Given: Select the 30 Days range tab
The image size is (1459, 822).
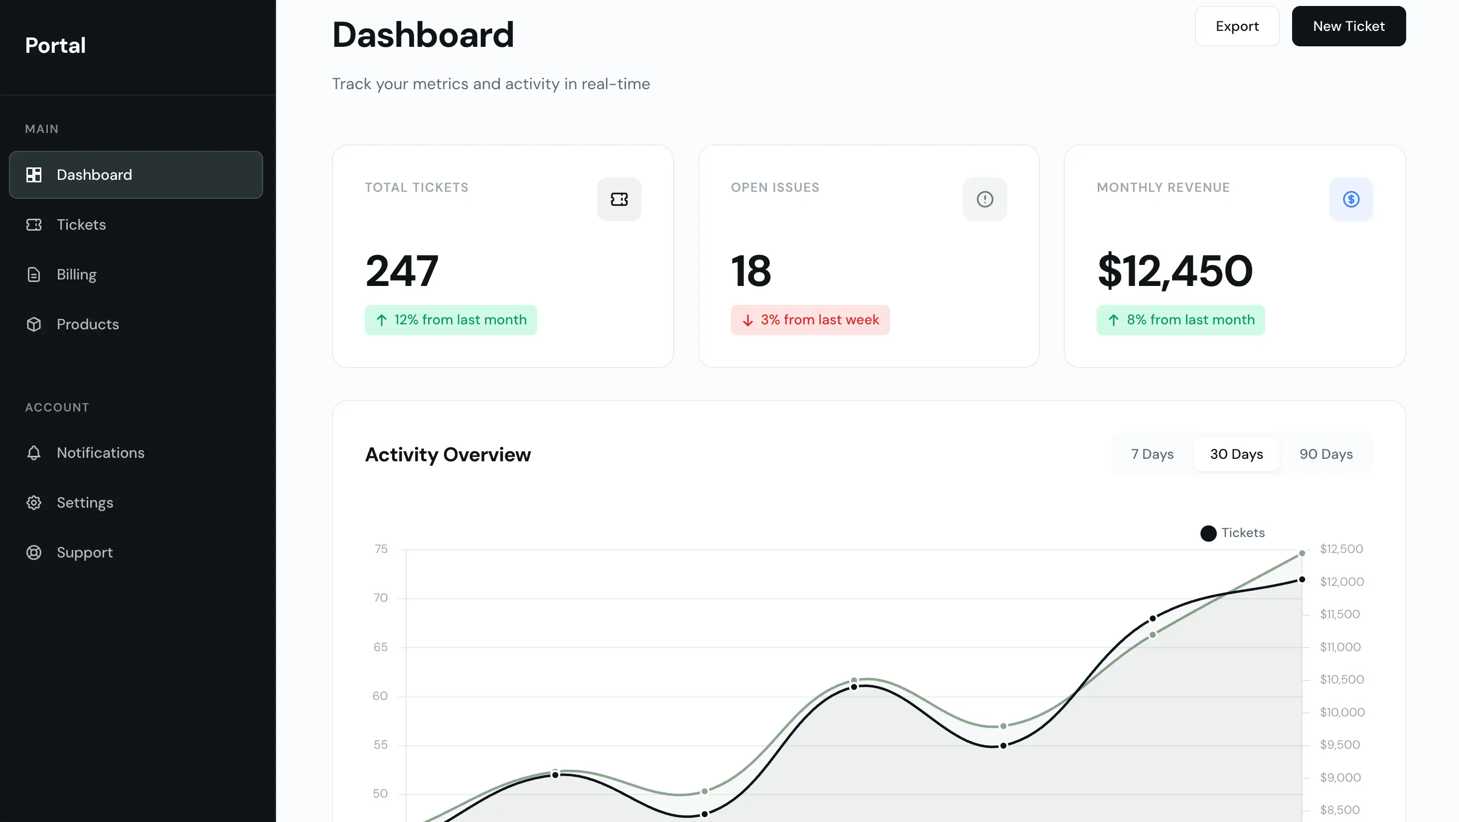Looking at the screenshot, I should 1236,454.
